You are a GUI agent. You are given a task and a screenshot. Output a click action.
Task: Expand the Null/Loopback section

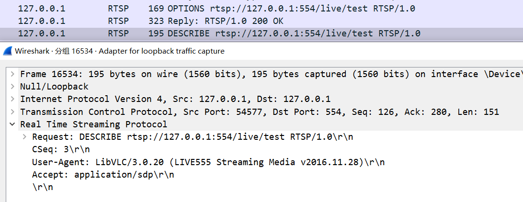pos(12,87)
